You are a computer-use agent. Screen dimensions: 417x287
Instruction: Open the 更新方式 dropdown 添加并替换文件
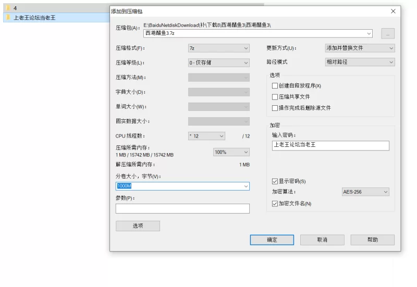pos(360,48)
